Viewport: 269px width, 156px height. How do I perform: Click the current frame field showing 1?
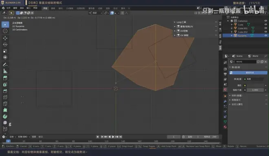click(x=174, y=137)
